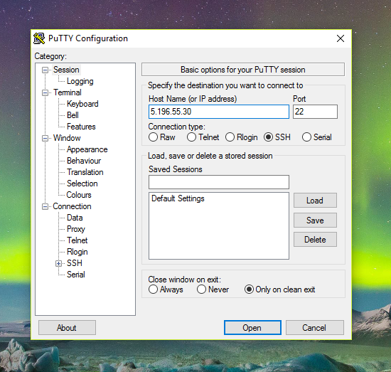Save the current session

coord(315,220)
